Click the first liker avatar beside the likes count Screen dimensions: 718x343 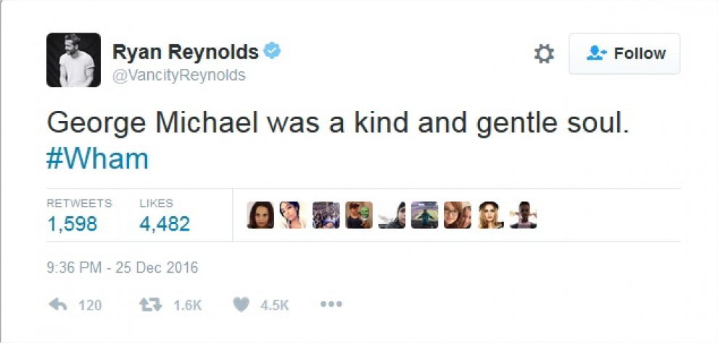point(260,215)
